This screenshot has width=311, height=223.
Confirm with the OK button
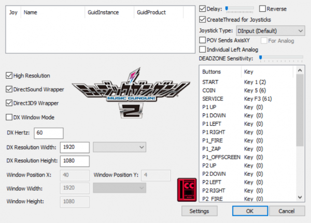click(249, 211)
